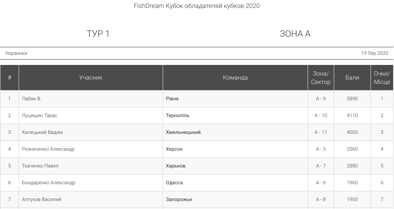The image size is (394, 209).
Task: Click the score 5890 cell
Action: [352, 99]
